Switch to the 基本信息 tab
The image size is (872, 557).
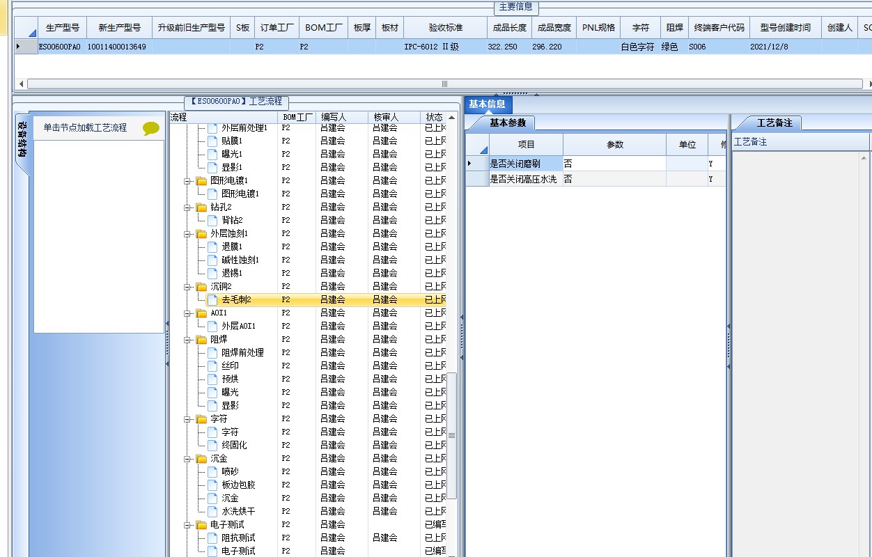tap(488, 104)
